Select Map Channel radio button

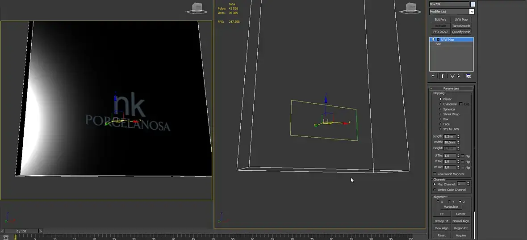(435, 184)
